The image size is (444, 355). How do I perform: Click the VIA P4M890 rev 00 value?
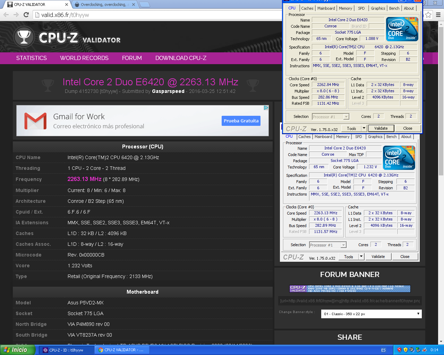pyautogui.click(x=88, y=324)
